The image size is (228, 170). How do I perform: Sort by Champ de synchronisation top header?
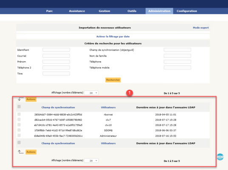coord(58,108)
